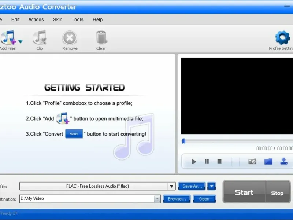Open the Help menu
This screenshot has height=220, width=293.
tap(97, 19)
